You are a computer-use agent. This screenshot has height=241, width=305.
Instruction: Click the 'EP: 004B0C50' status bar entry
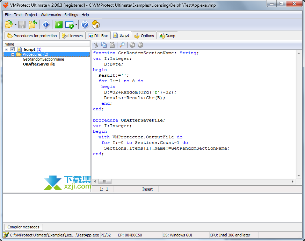(130, 235)
